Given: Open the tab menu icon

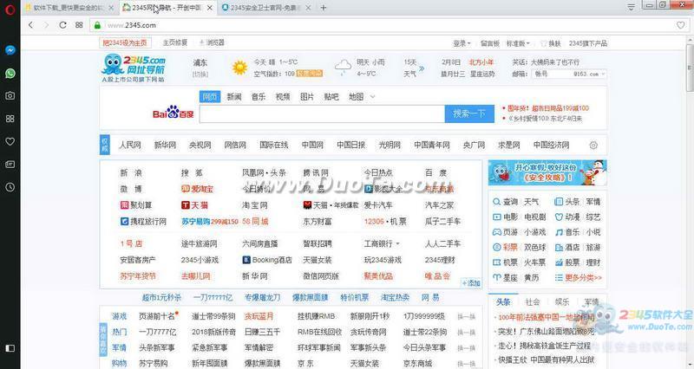Looking at the screenshot, I should (632, 7).
